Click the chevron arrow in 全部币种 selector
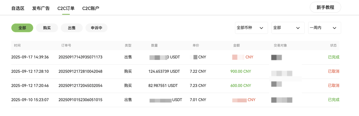This screenshot has height=116, width=359. (261, 28)
